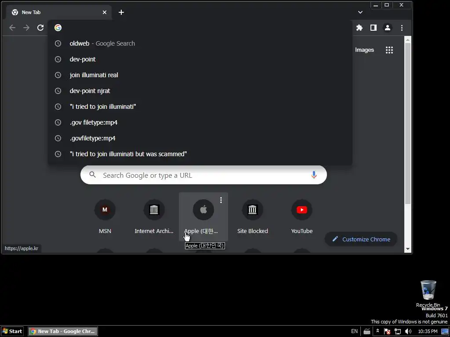Open the on-screen keyboard tray icon
450x337 pixels.
click(367, 331)
